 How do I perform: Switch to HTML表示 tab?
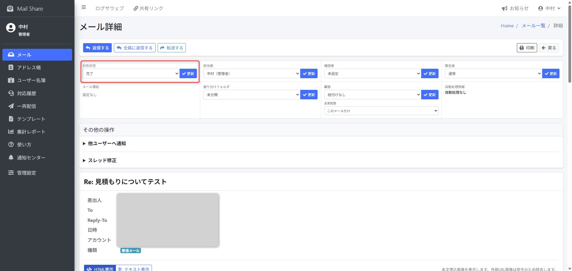(x=100, y=268)
